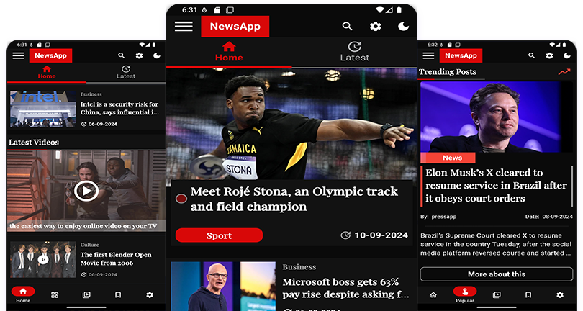Tap videos icon in left phone bottom bar
Viewport: 583px width, 311px height.
[x=86, y=295]
